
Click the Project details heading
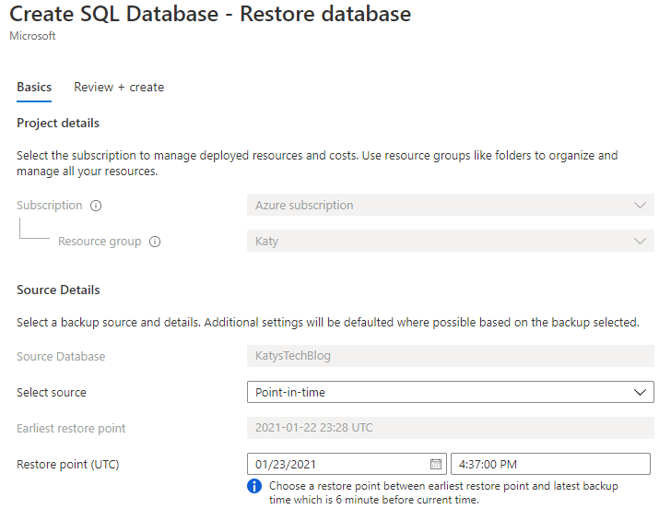(x=58, y=123)
